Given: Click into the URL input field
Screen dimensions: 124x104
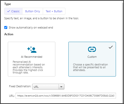Looking at the screenshot, I should [66, 96].
